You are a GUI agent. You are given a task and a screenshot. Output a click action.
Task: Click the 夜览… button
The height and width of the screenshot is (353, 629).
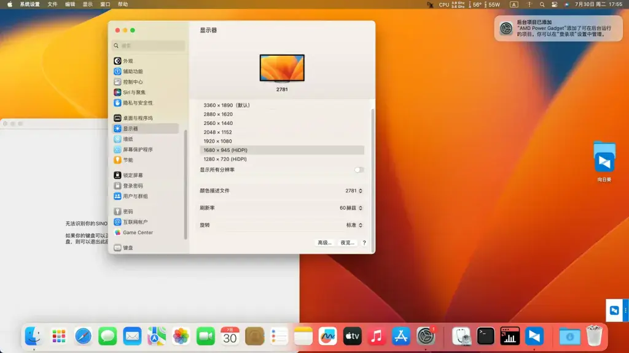(x=348, y=243)
